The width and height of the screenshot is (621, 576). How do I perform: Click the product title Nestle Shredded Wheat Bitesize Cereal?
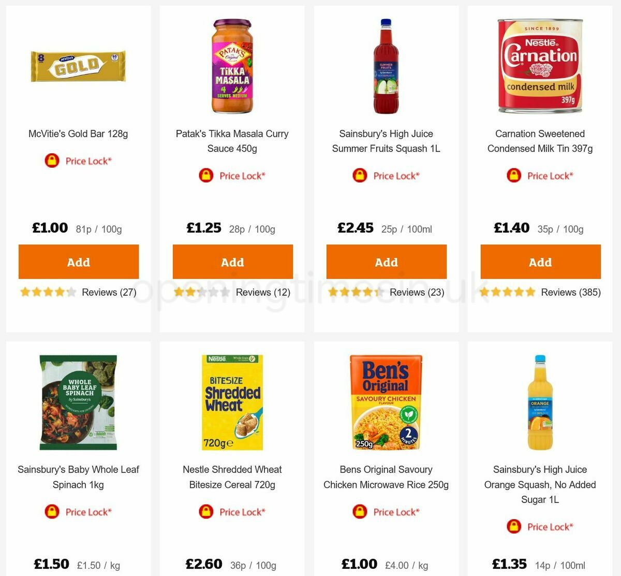click(232, 477)
